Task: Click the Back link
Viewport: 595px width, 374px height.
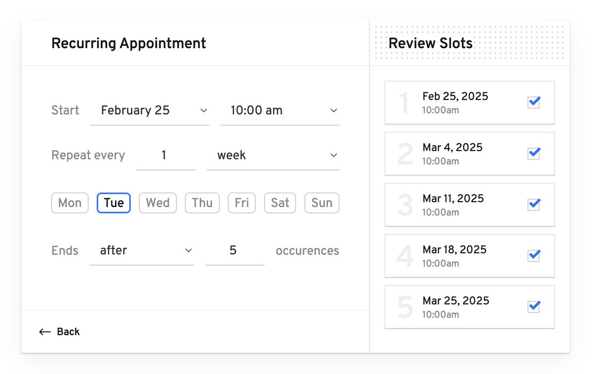Action: [68, 332]
